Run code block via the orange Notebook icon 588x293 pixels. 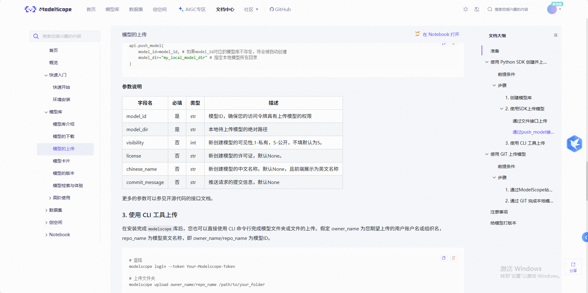click(454, 258)
